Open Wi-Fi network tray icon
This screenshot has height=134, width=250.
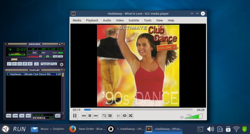(236, 129)
